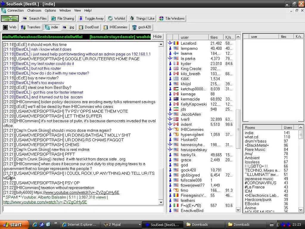This screenshot has width=305, height=229.
Task: Click the chat message input field
Action: pyautogui.click(x=83, y=209)
